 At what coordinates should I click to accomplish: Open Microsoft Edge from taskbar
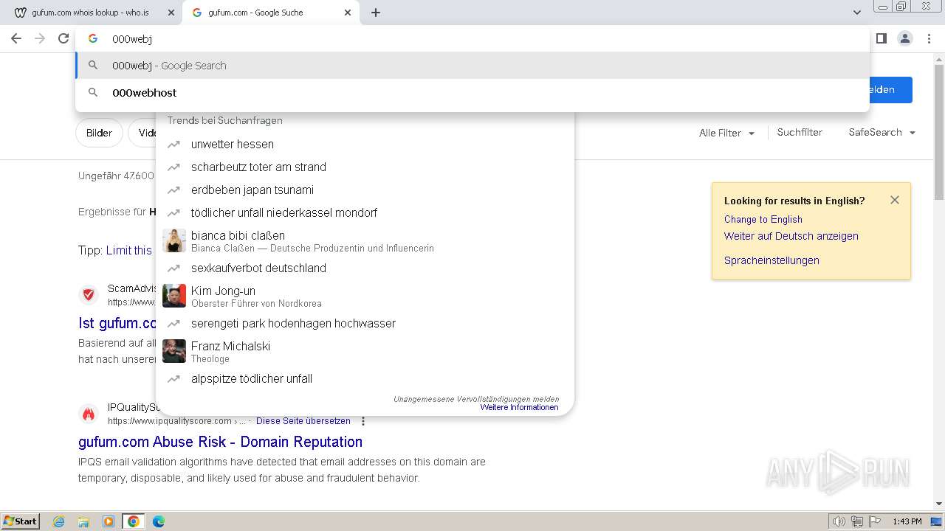159,521
